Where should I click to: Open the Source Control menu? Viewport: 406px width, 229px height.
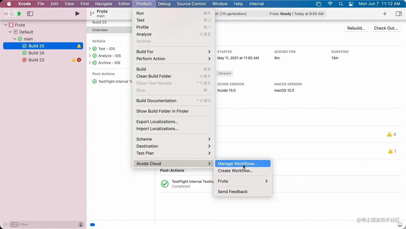click(x=191, y=4)
